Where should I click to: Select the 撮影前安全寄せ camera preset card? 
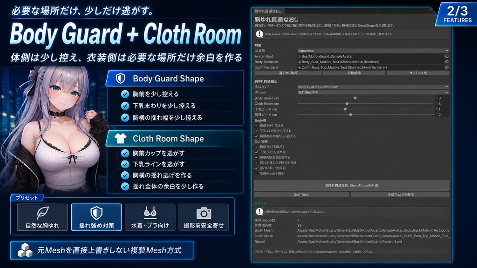(x=204, y=217)
